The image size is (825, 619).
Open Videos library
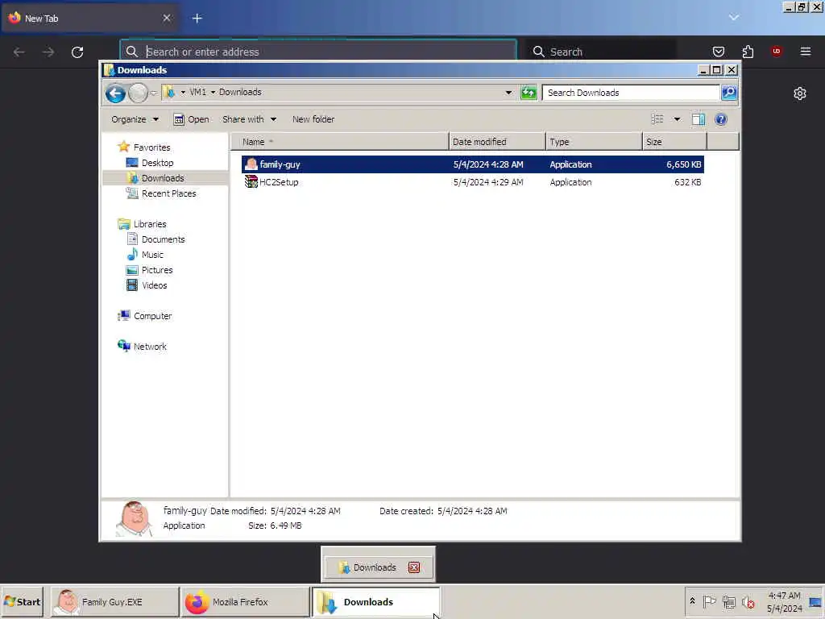pos(154,285)
